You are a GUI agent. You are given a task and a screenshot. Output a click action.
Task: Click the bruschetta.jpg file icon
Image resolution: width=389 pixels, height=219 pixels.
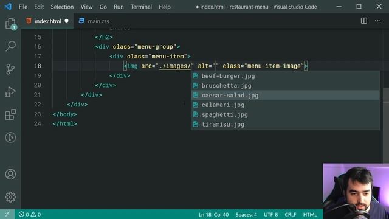click(x=196, y=86)
